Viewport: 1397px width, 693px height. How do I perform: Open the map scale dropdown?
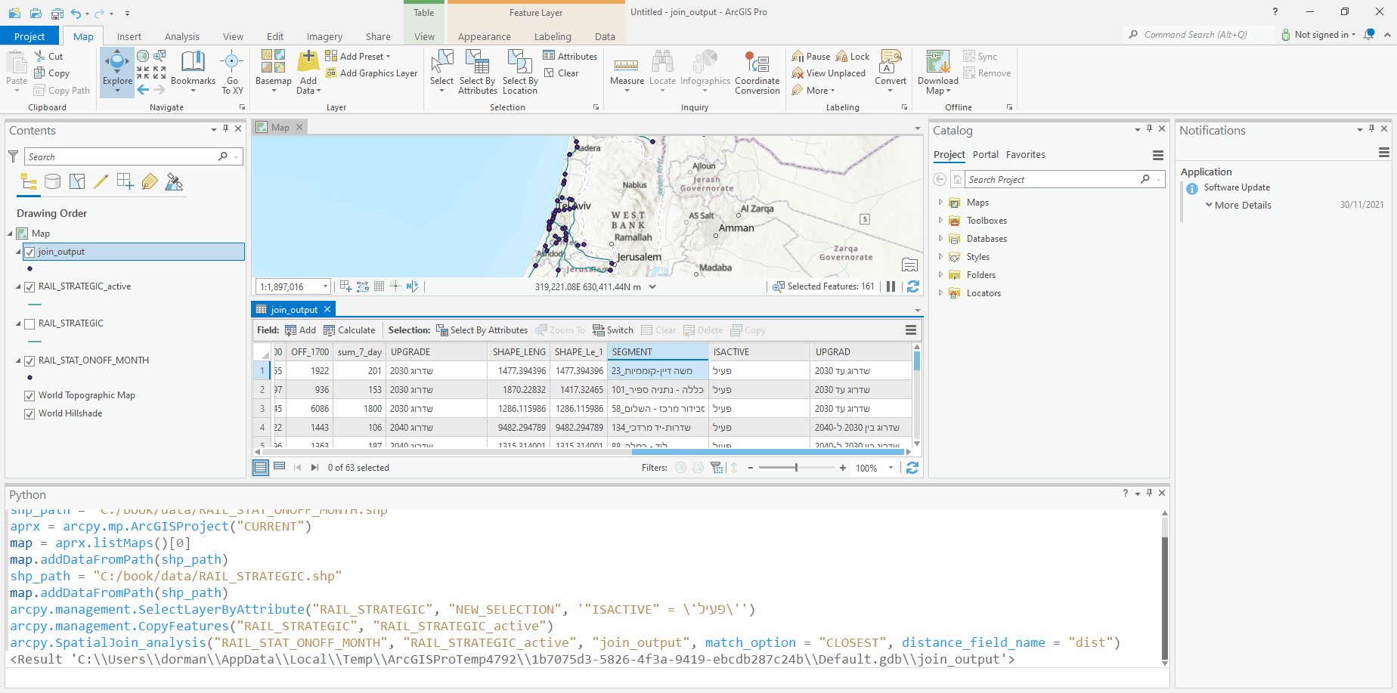[x=326, y=286]
